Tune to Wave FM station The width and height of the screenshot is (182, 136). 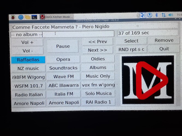[64, 76]
